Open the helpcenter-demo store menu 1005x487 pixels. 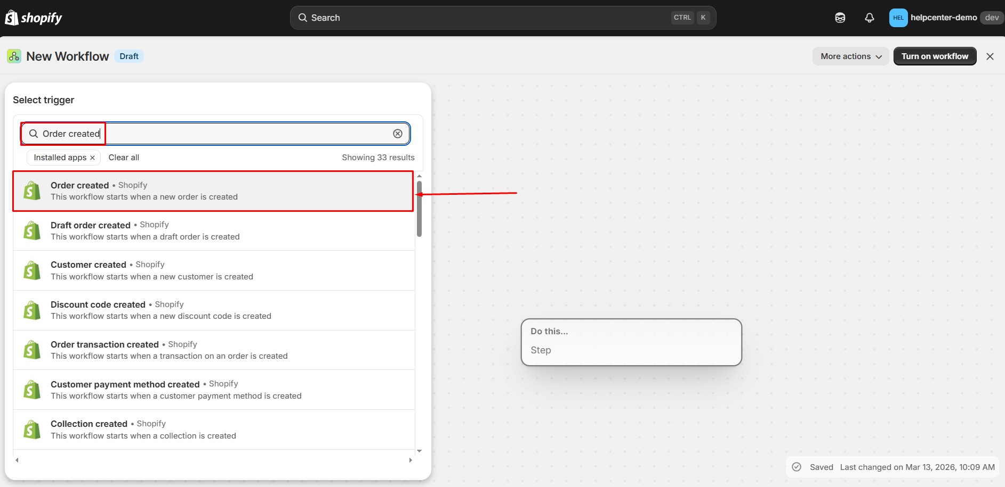point(946,18)
